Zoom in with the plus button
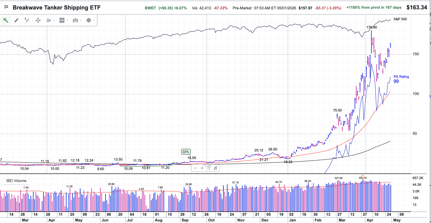 pos(202,168)
